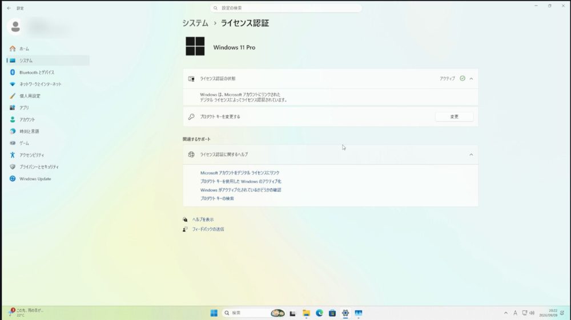The image size is (571, 320).
Task: Click the Settings gear in the taskbar
Action: [345, 313]
